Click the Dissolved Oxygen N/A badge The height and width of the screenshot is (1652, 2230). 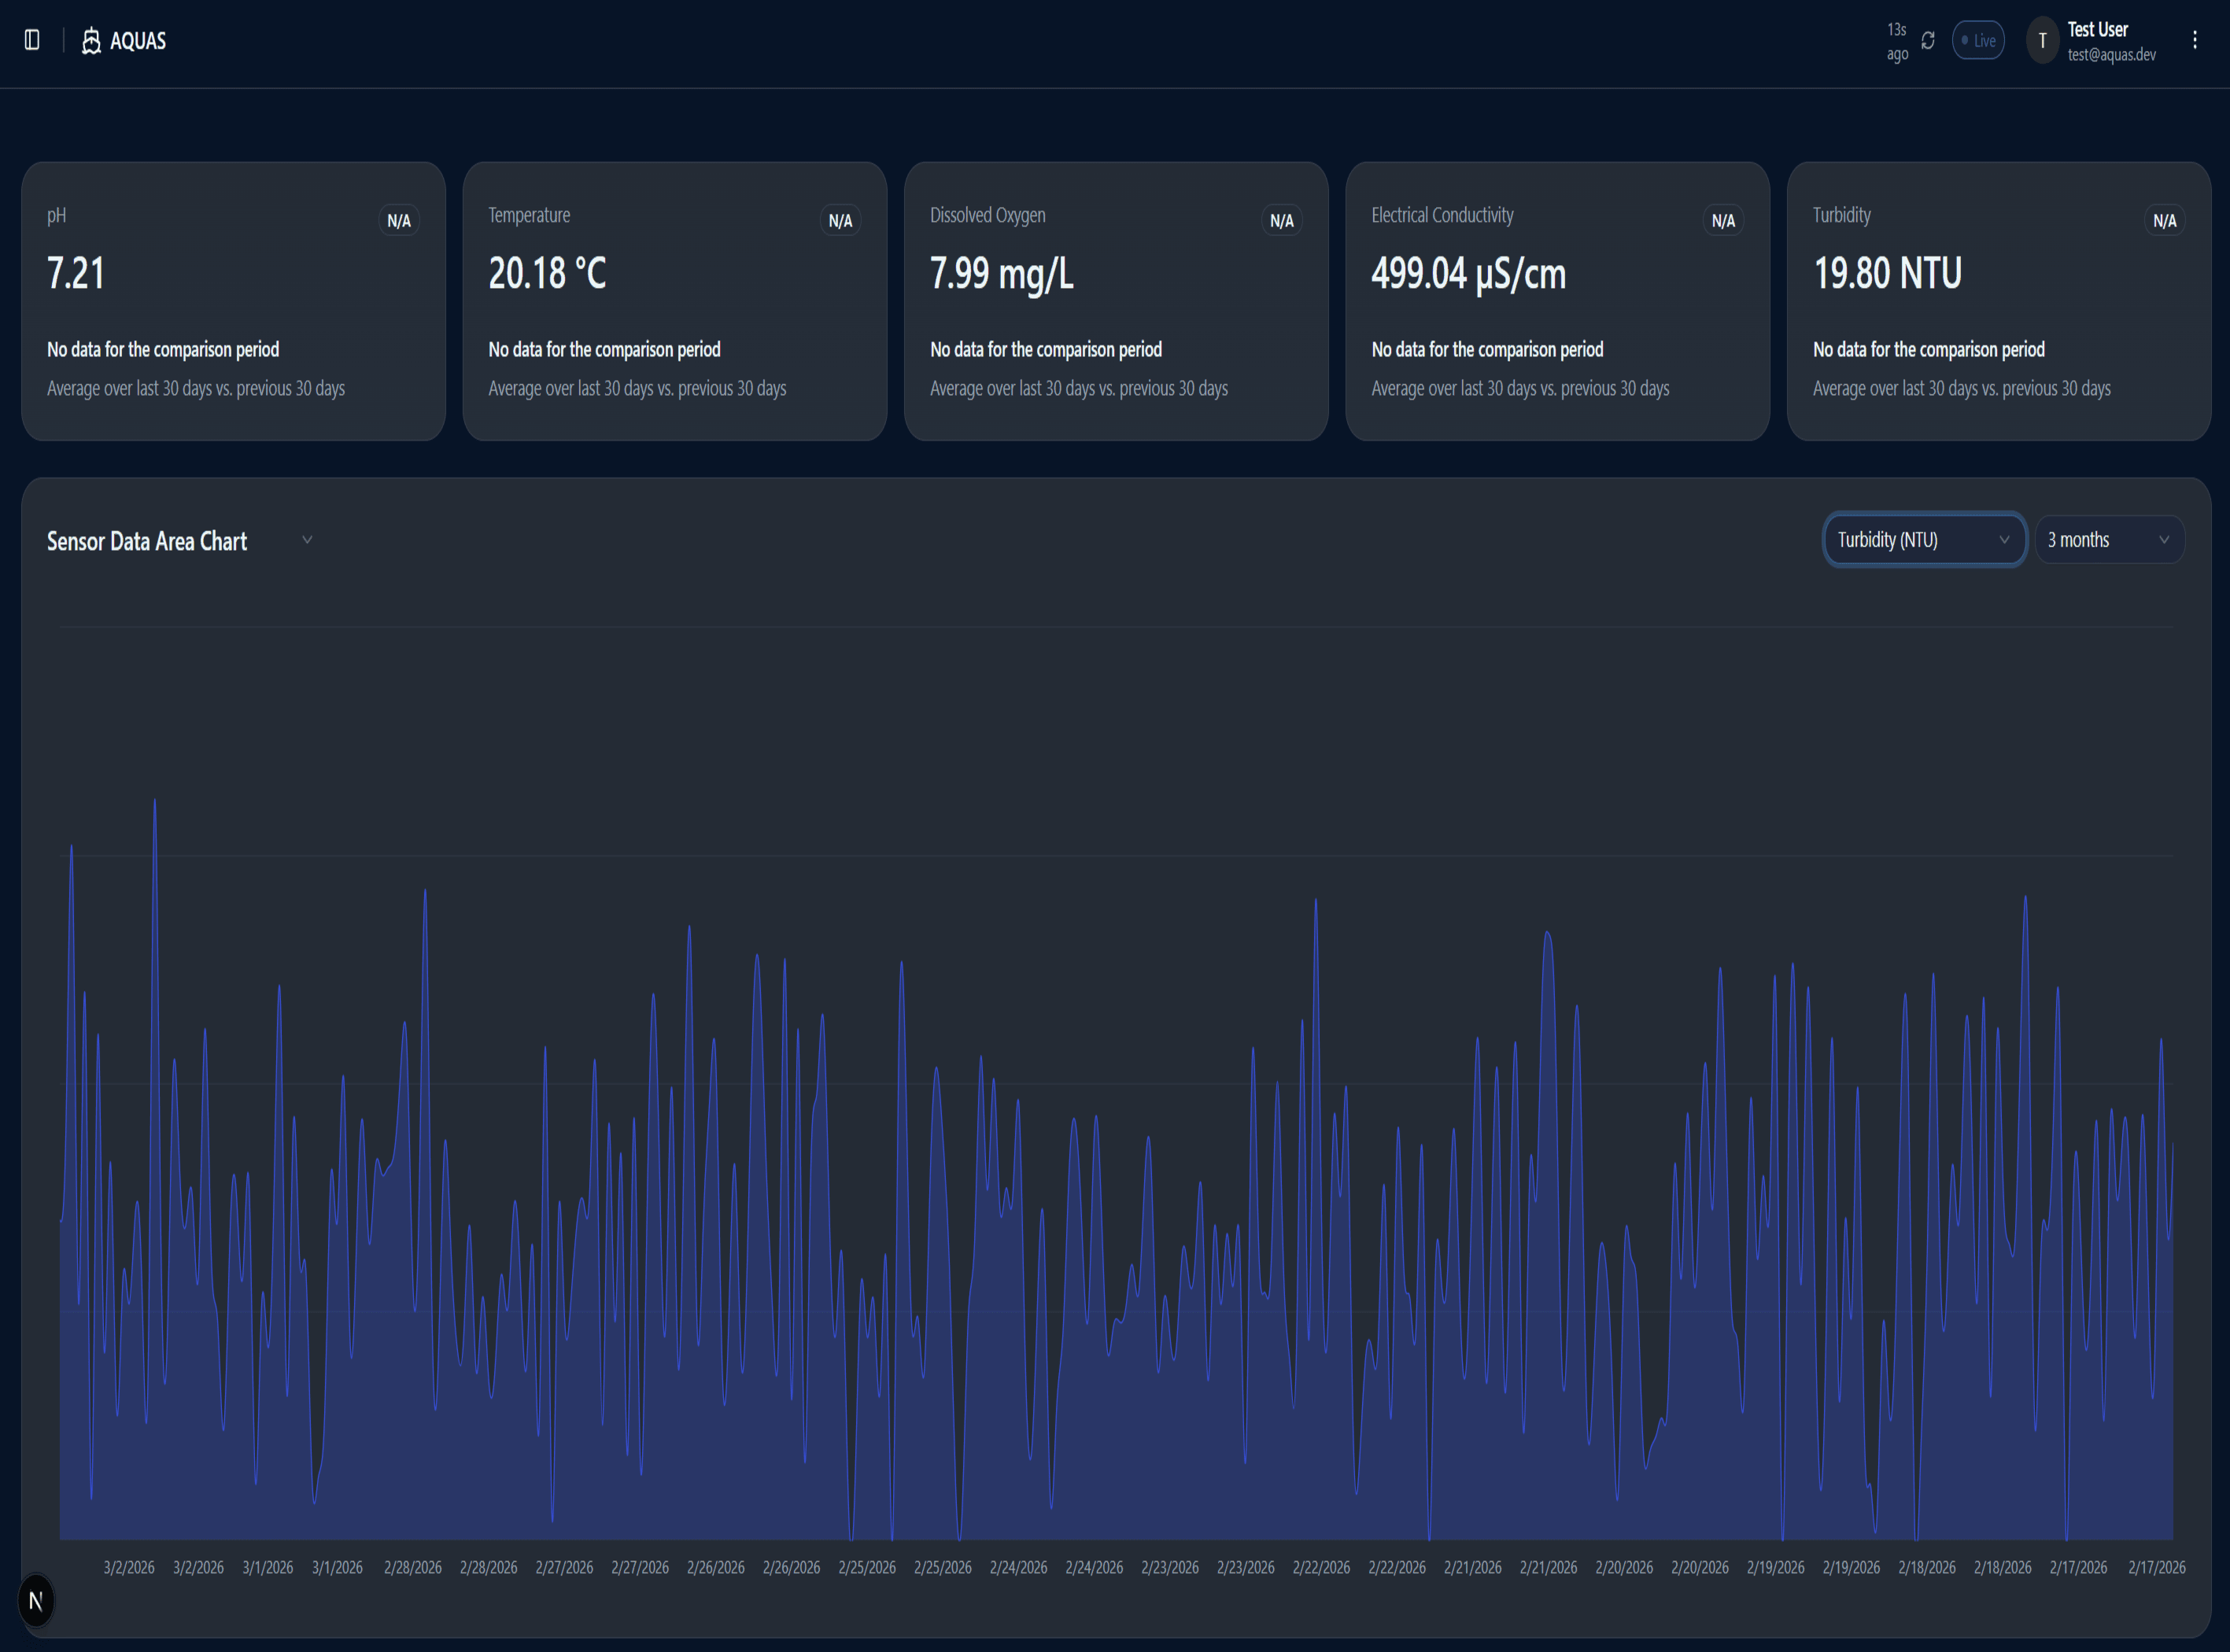tap(1282, 221)
